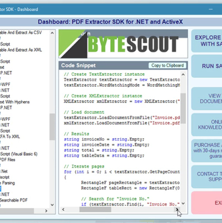Click the pink EX… button
Image resolution: width=222 pixels, height=223 pixels.
(206, 202)
